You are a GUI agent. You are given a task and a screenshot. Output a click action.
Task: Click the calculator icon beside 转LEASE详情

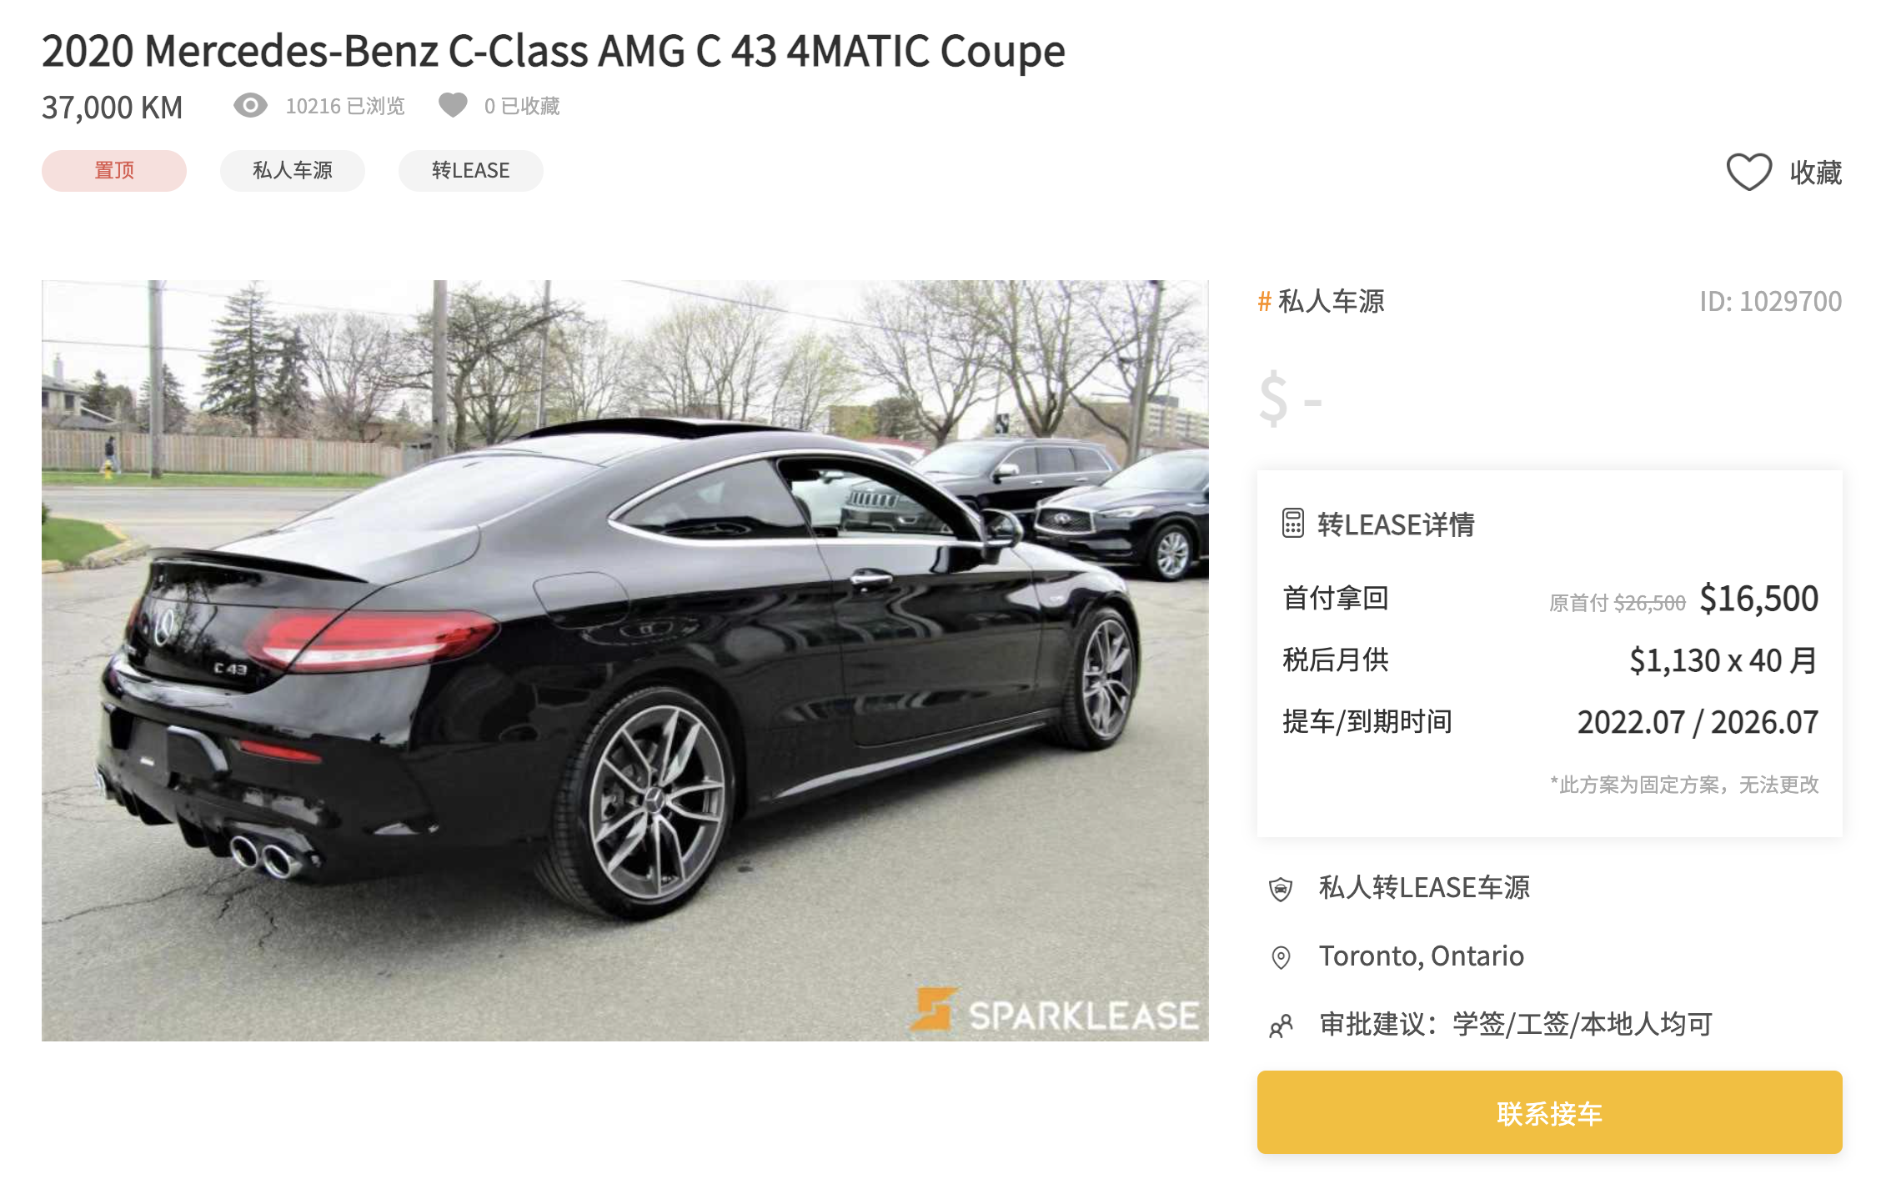[x=1292, y=524]
